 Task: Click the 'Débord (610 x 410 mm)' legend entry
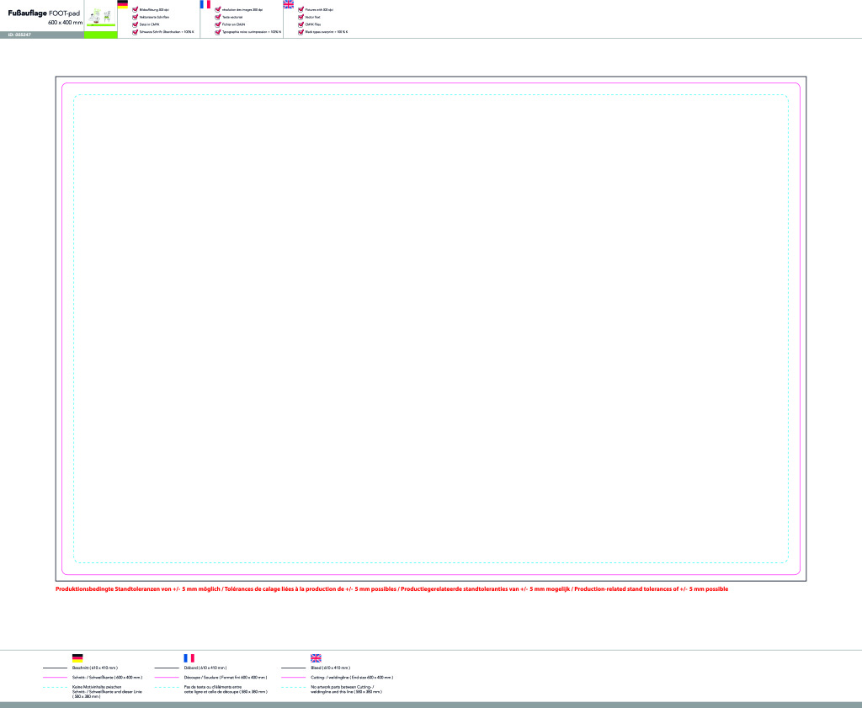(205, 668)
